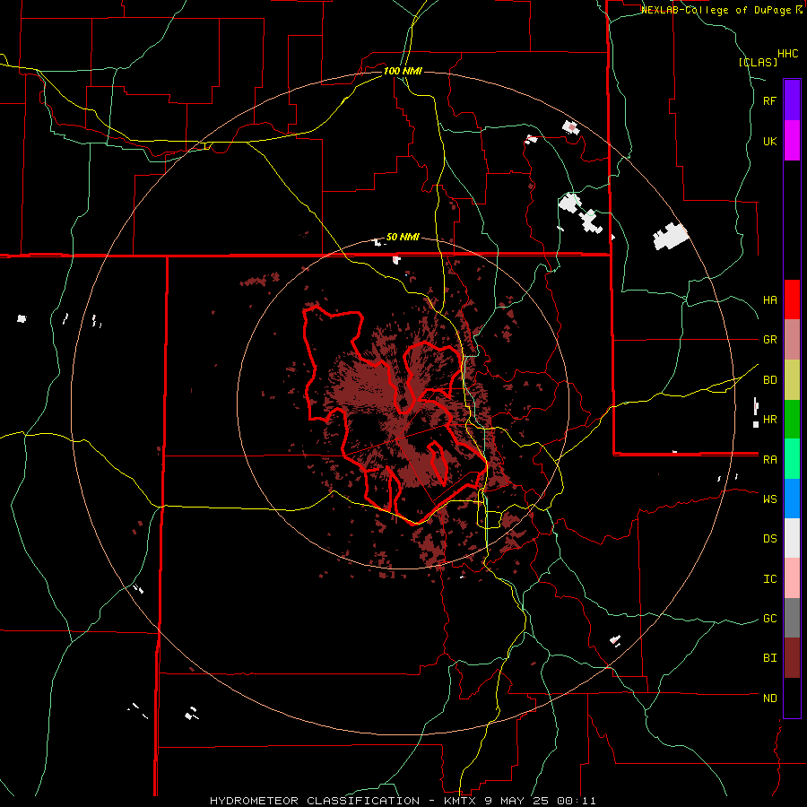The height and width of the screenshot is (807, 807).
Task: Select the IC light pink legend swatch
Action: pyautogui.click(x=792, y=578)
